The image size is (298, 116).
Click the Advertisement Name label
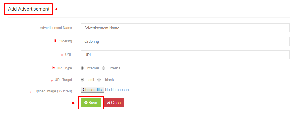56,28
